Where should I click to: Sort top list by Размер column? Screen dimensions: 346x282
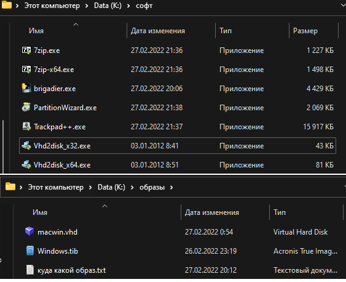click(305, 31)
